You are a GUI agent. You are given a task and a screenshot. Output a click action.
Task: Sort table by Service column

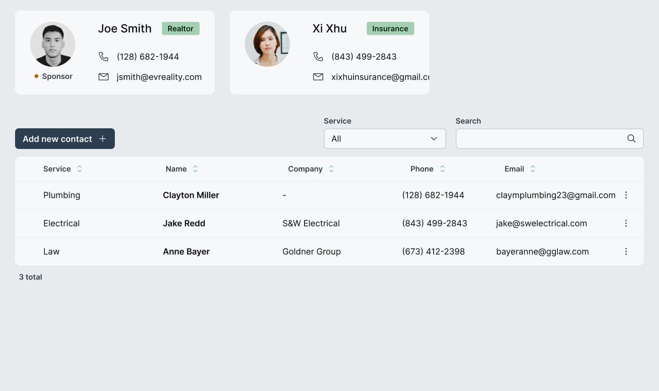point(80,169)
